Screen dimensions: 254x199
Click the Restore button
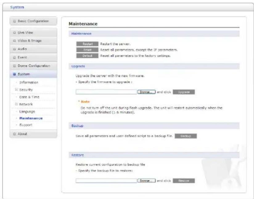click(x=184, y=181)
